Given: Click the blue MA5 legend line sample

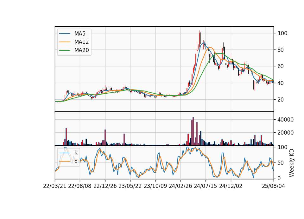Looking at the screenshot, I should coord(65,34).
